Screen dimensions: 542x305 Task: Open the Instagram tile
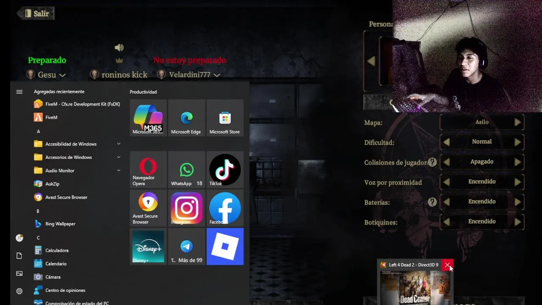tap(186, 208)
